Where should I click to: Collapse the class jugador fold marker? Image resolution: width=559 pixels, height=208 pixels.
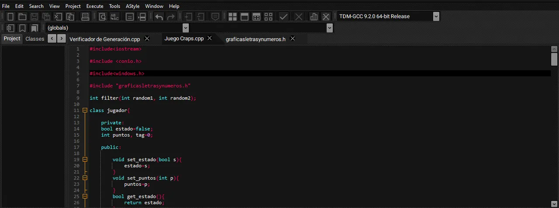(x=85, y=110)
